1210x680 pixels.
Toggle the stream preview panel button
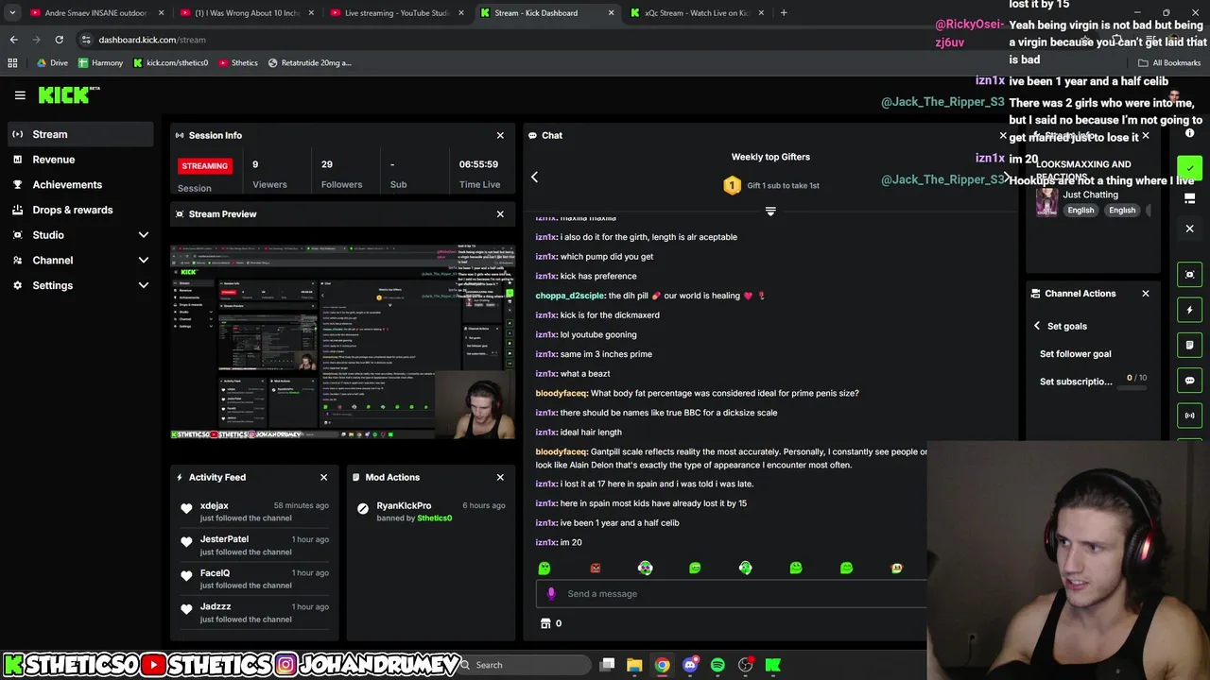tap(1190, 275)
